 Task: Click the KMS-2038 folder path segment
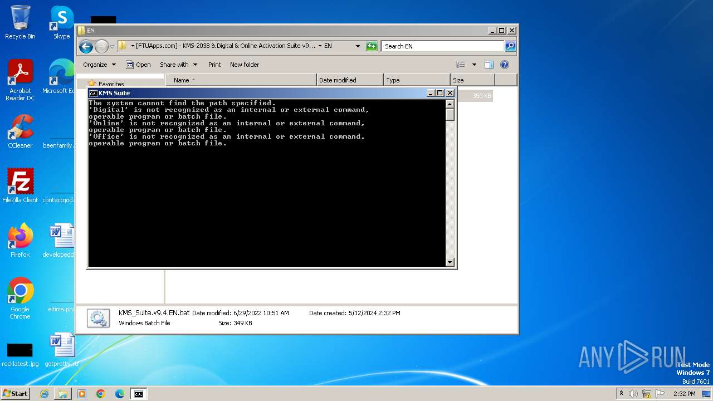point(226,46)
